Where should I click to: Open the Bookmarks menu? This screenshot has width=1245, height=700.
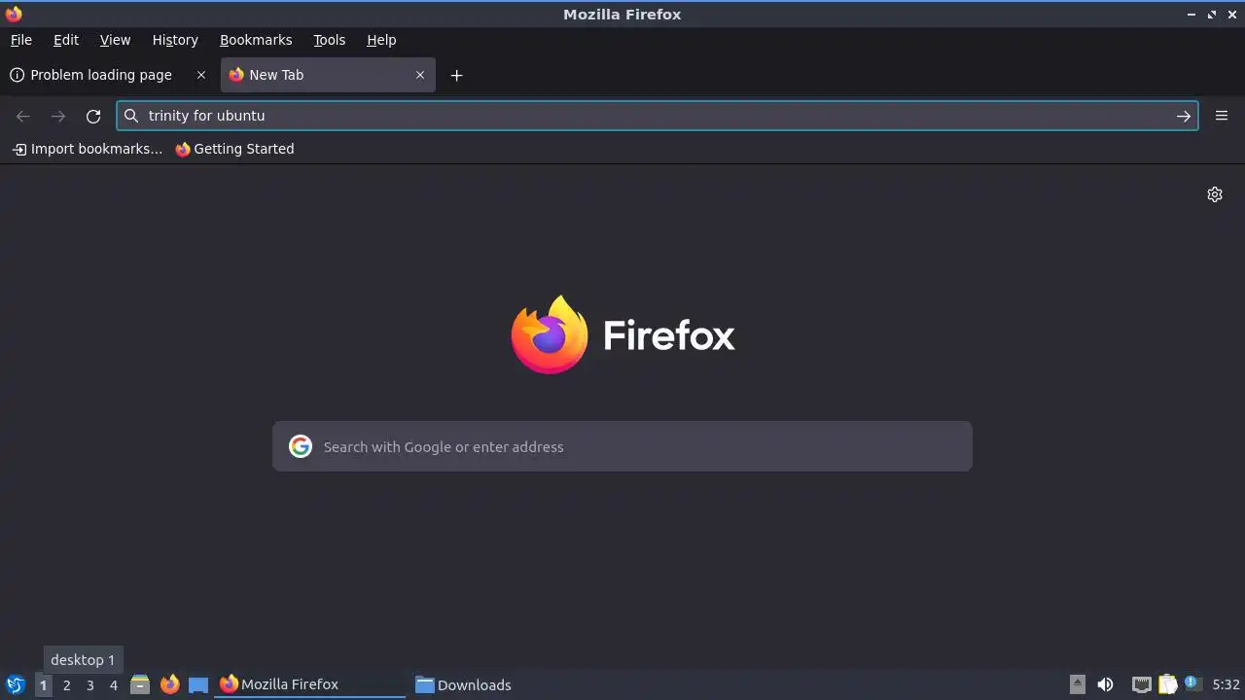coord(256,40)
